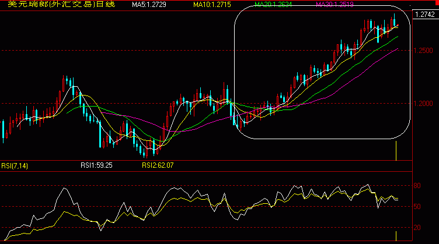This screenshot has width=439, height=244.
Task: Click the RSI 50 level label
Action: click(417, 207)
